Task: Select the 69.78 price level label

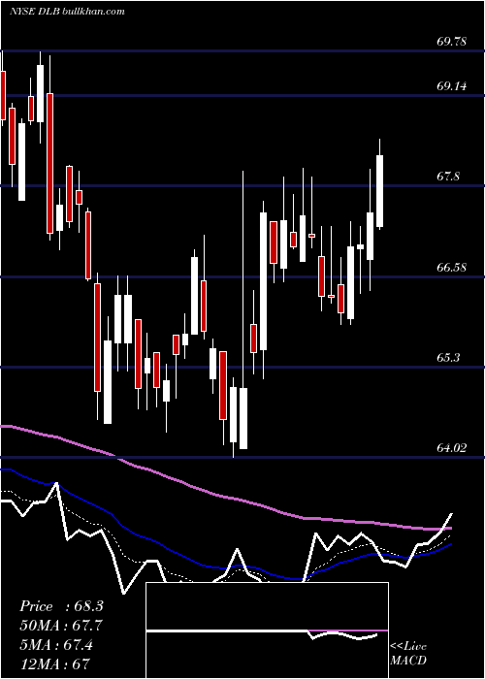Action: click(452, 42)
